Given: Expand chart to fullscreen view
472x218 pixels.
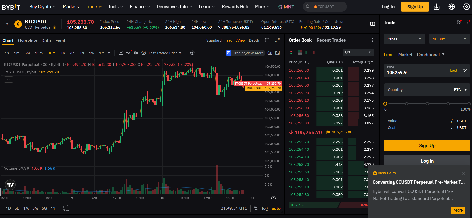Looking at the screenshot, I should [x=277, y=40].
